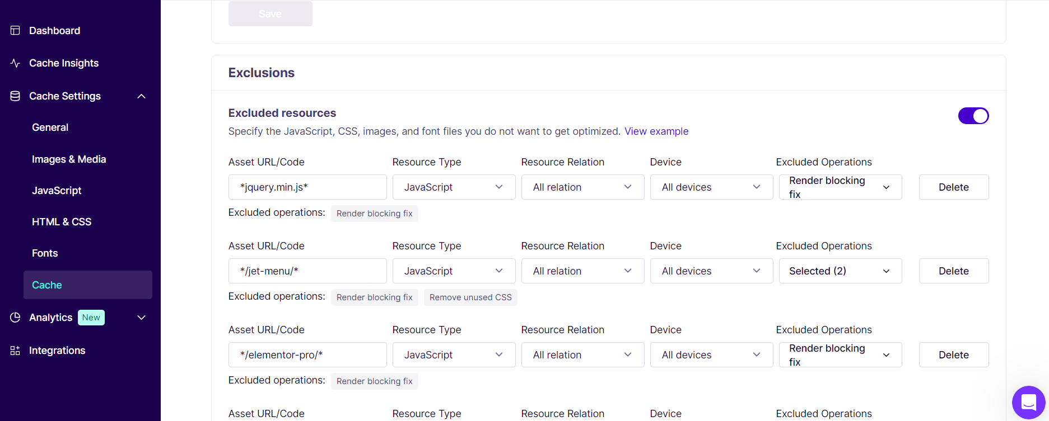
Task: Select General settings
Action: 50,127
